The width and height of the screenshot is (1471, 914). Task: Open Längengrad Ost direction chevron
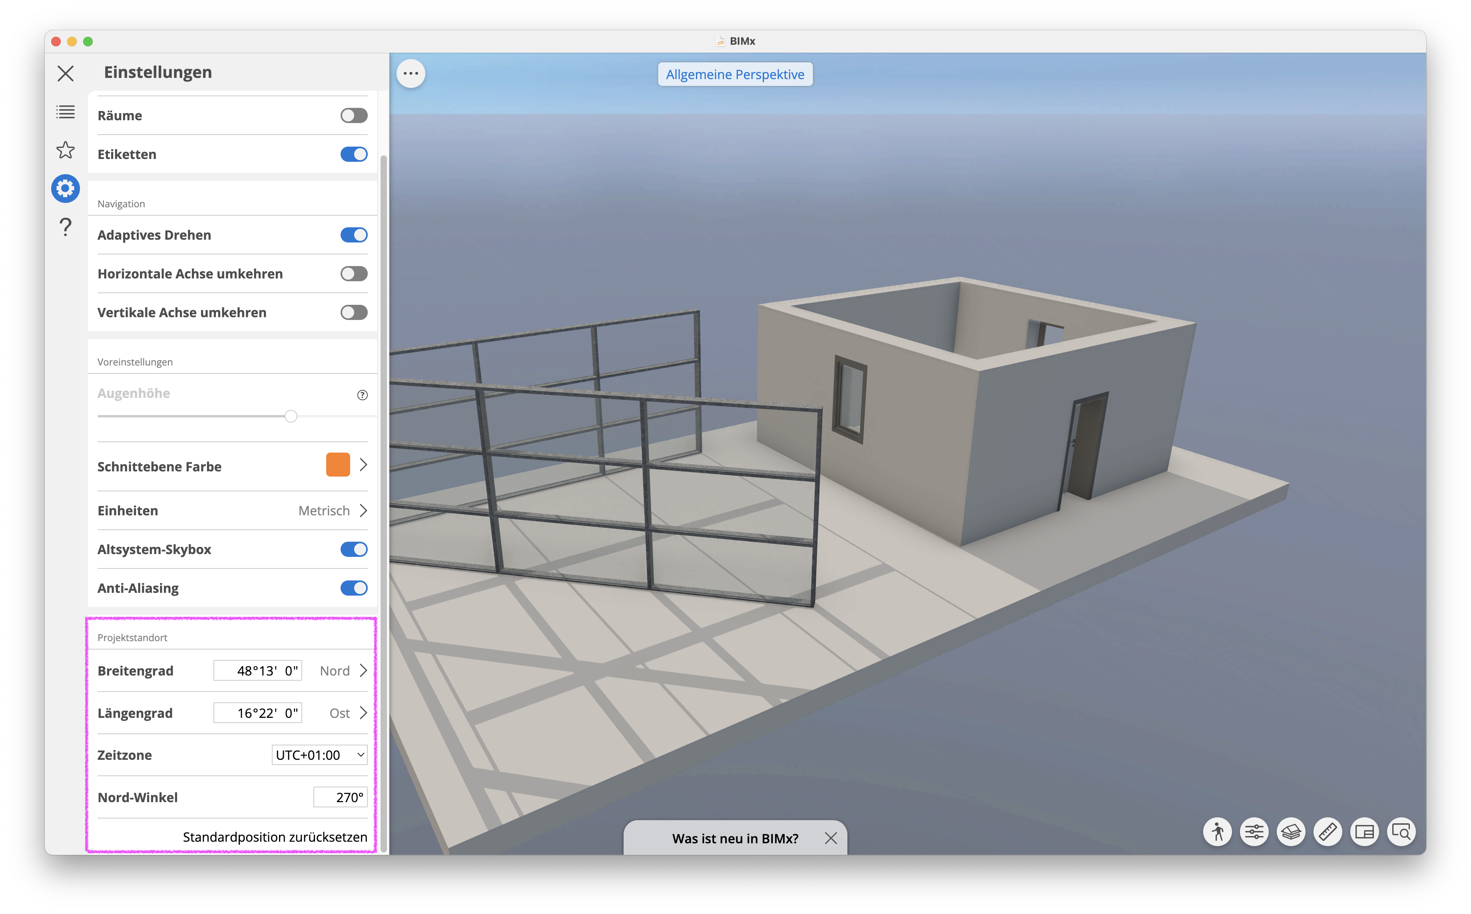[x=363, y=713]
